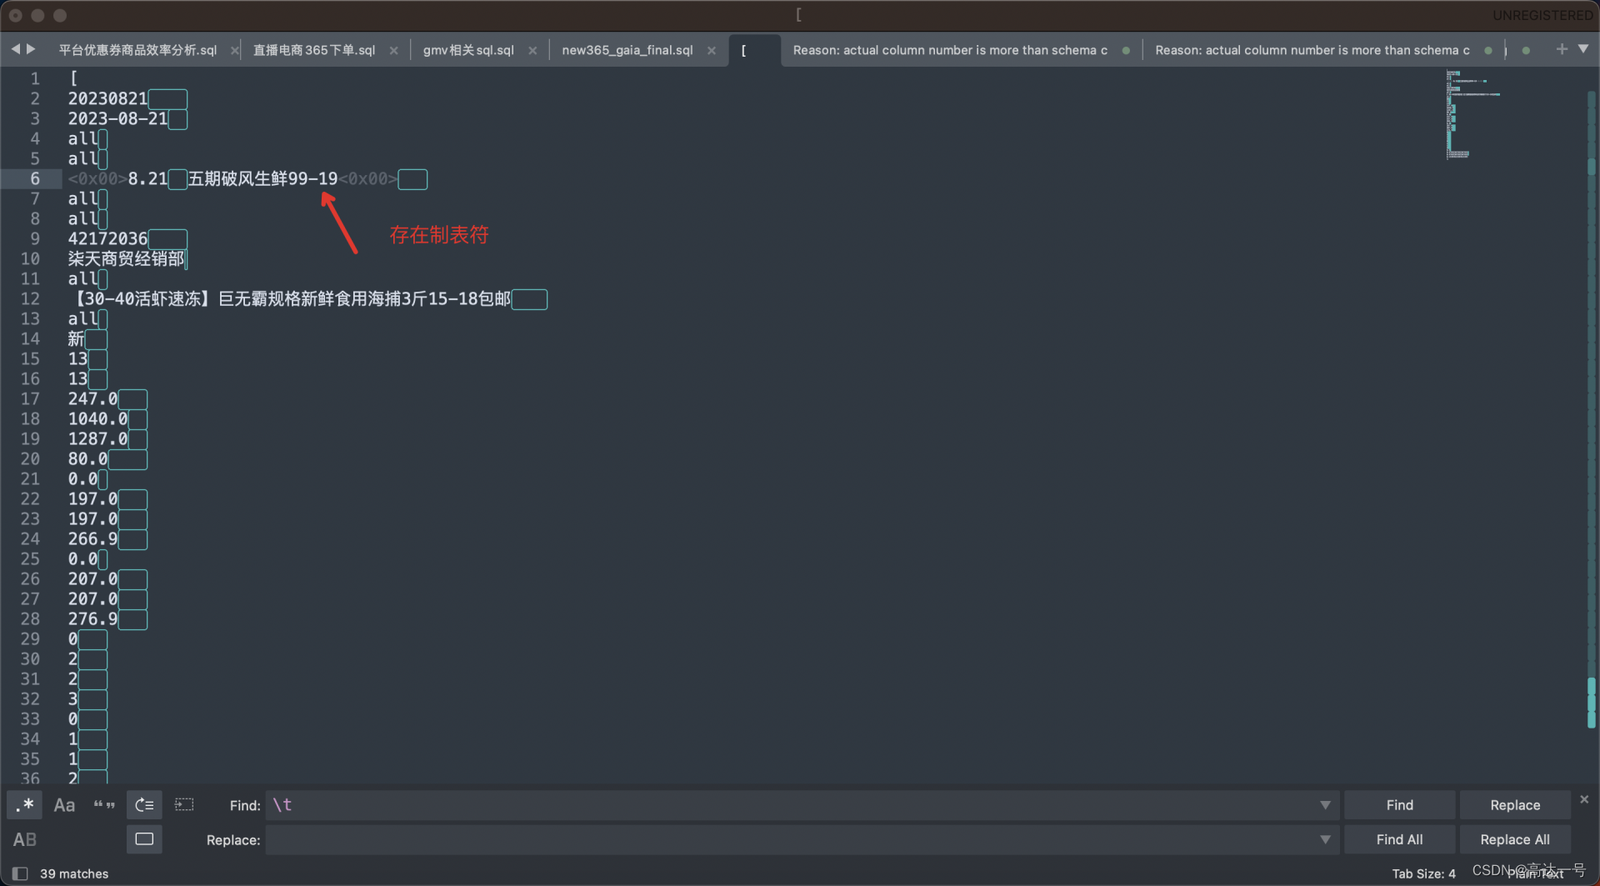
Task: Switch to the new365_gaia_final.sql tab
Action: [627, 49]
